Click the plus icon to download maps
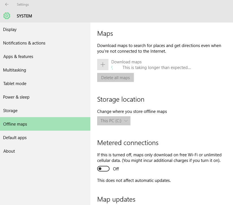 click(103, 64)
